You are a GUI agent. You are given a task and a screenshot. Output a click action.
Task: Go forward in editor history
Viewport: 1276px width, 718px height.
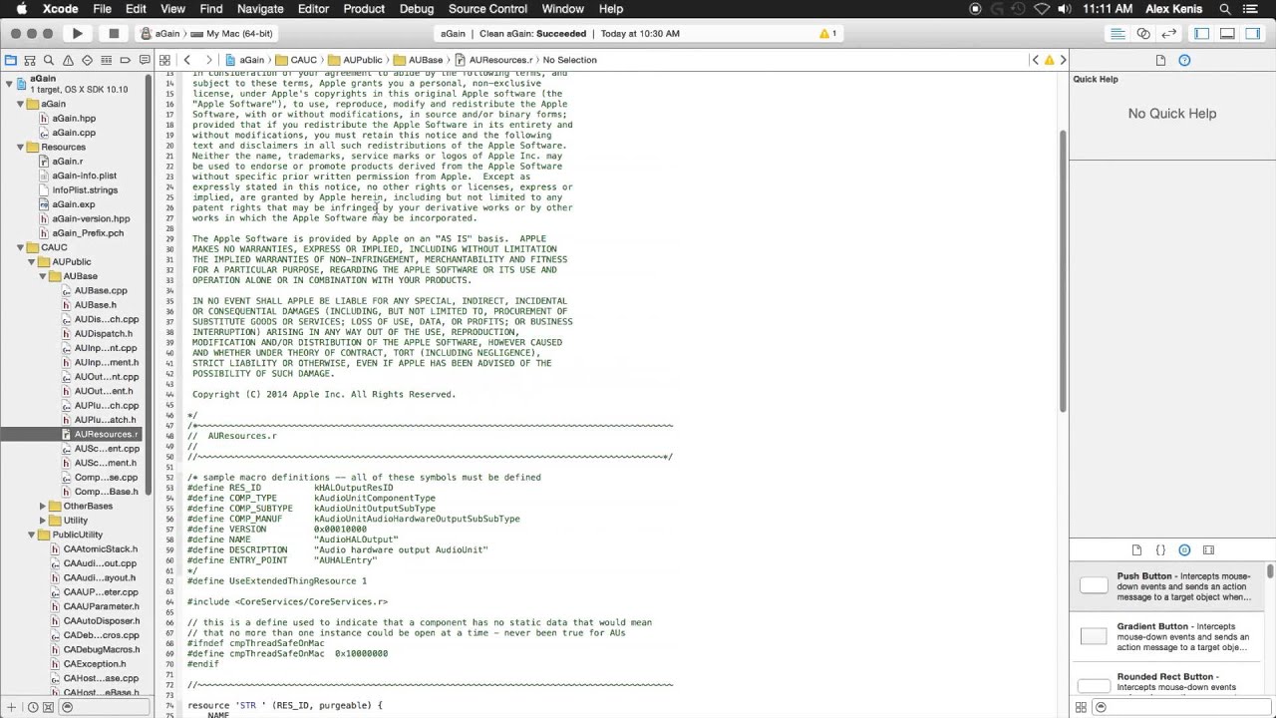click(207, 60)
